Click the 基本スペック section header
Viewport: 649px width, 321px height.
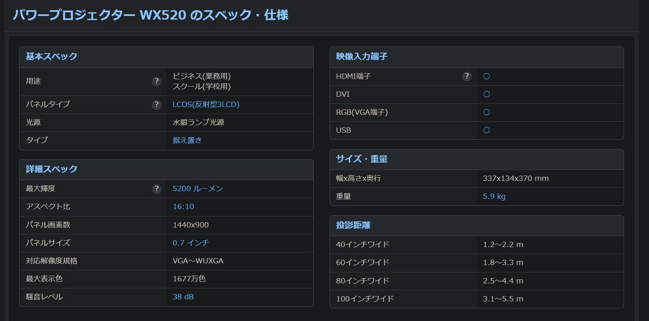(x=52, y=56)
